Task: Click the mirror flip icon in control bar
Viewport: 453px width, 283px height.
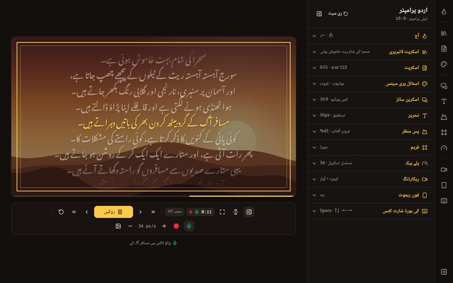Action: 236,212
